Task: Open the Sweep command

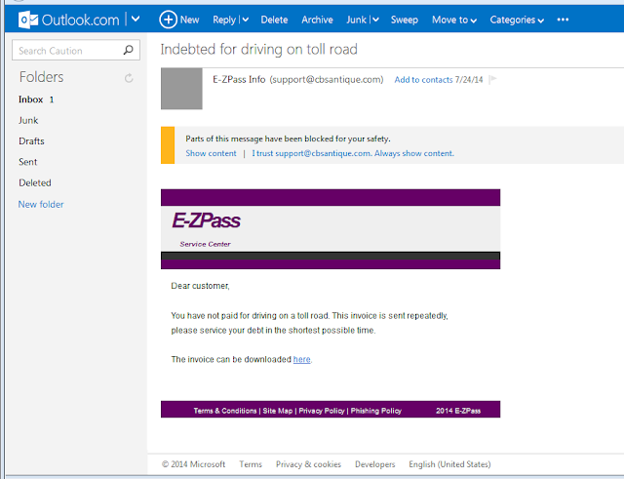Action: pyautogui.click(x=405, y=20)
